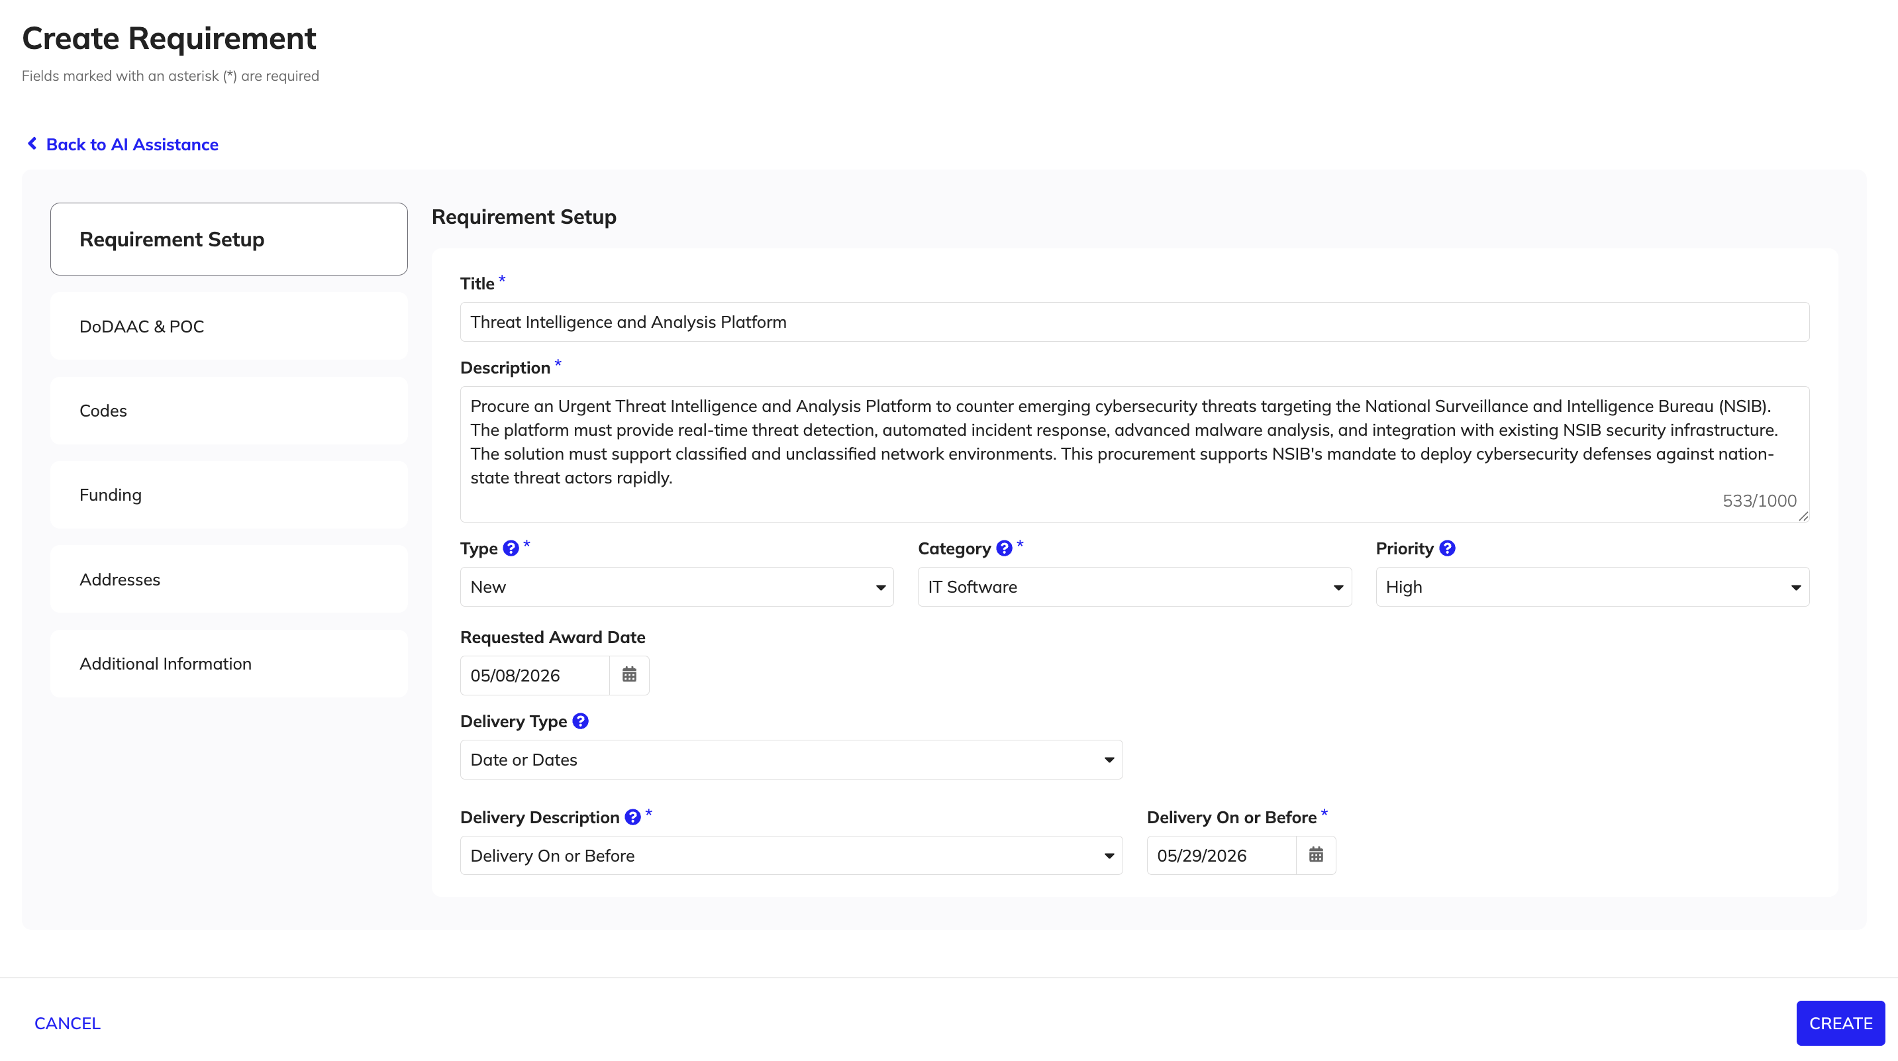The image size is (1898, 1061).
Task: Click the Delivery On or Before date field
Action: [1222, 856]
